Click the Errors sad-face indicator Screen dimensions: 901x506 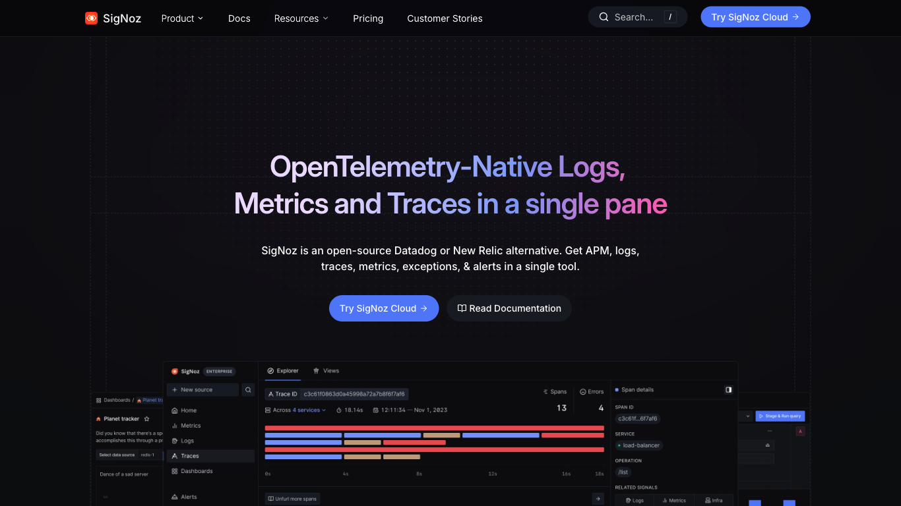tap(583, 391)
